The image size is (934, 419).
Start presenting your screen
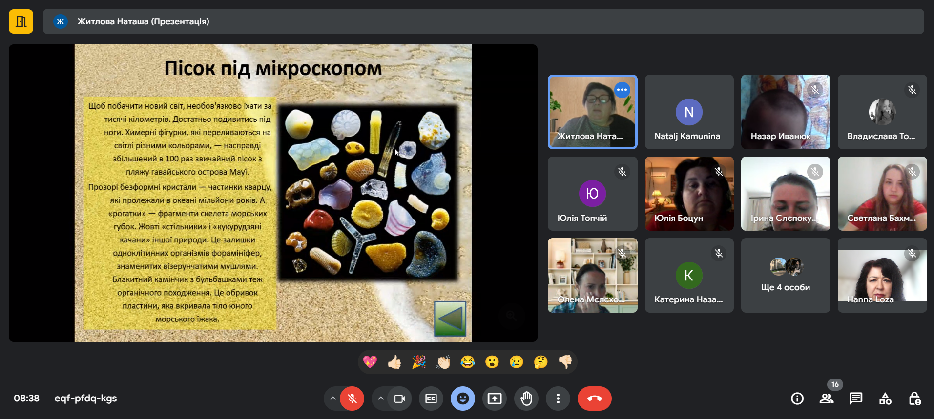click(495, 399)
